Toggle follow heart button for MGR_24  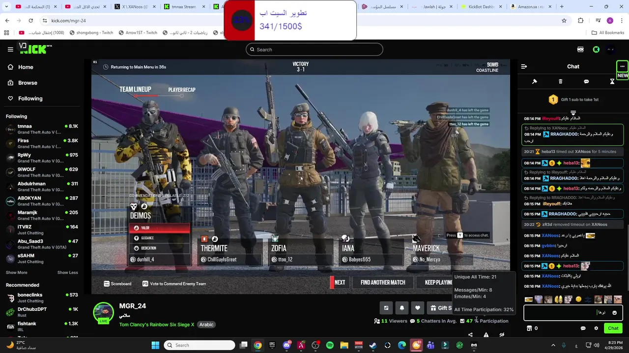point(417,308)
